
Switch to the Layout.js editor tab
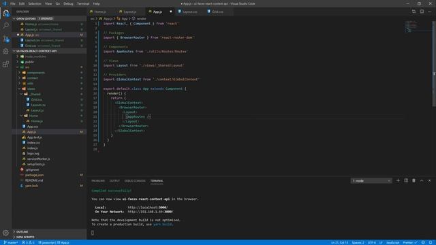pyautogui.click(x=130, y=12)
